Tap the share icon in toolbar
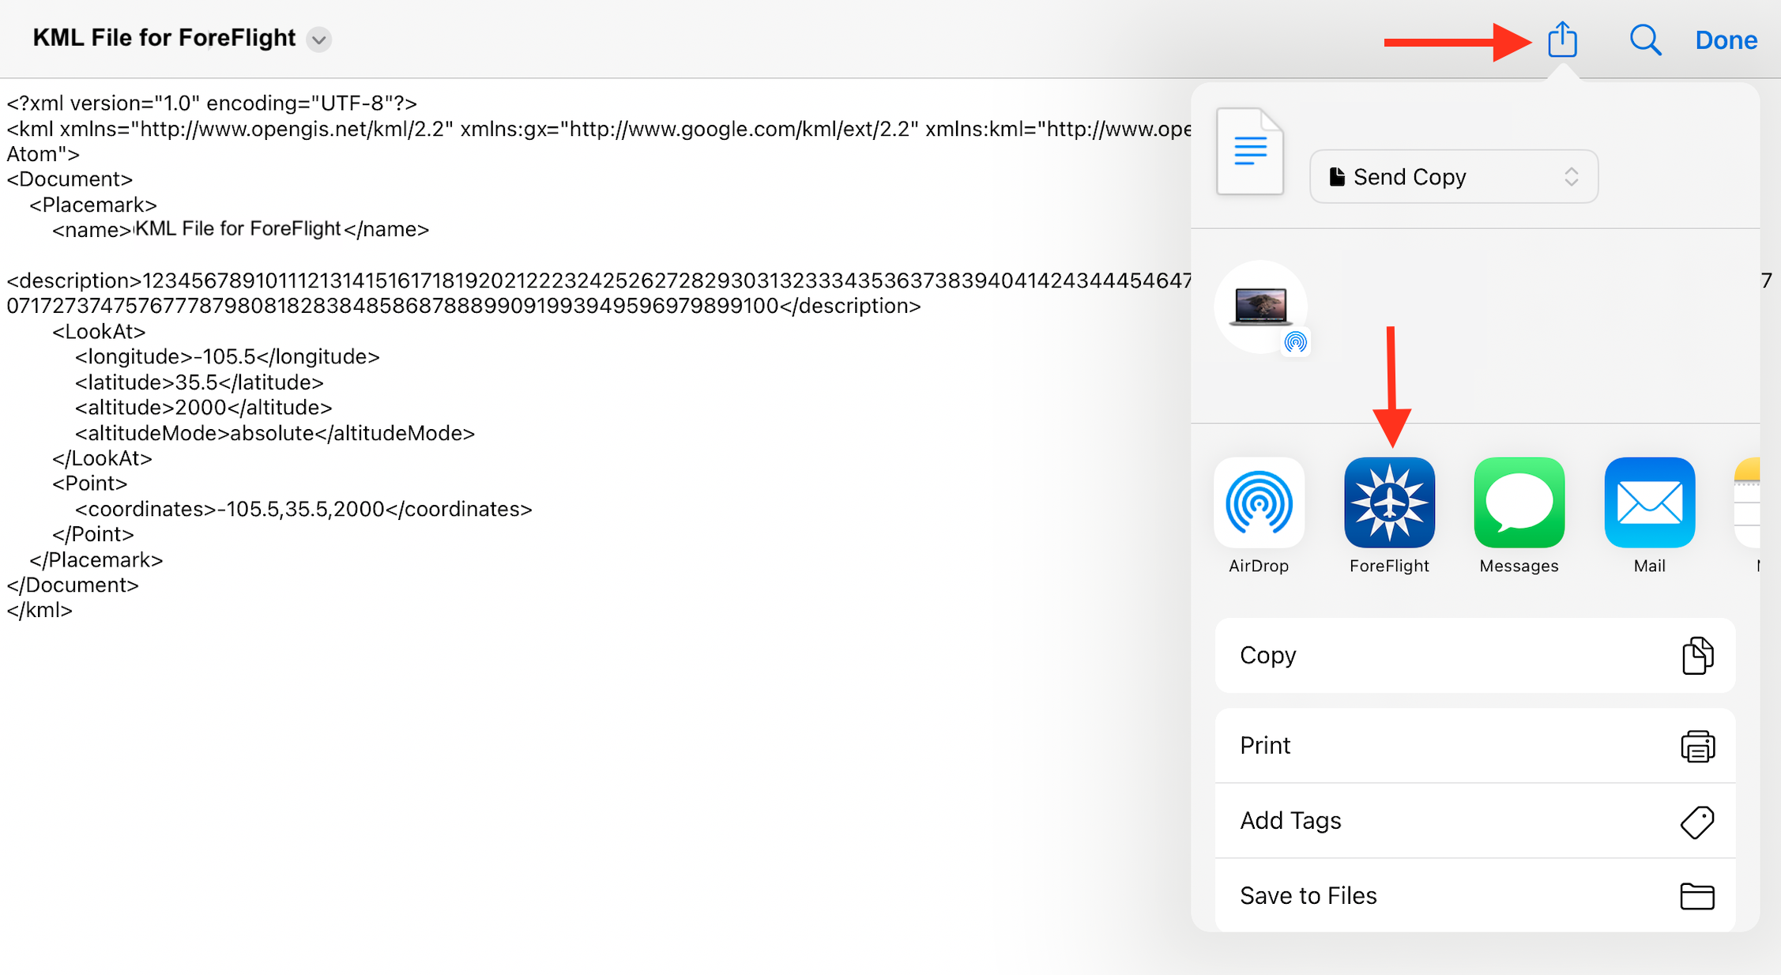Screen dimensions: 1781x975 coord(1561,40)
